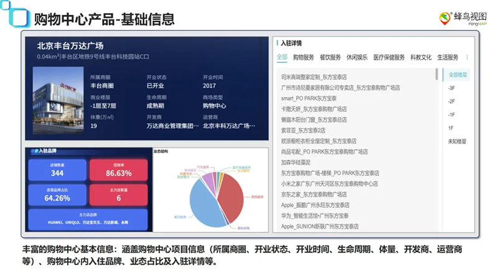Open the 医疗保健服务 tab

tap(388, 57)
